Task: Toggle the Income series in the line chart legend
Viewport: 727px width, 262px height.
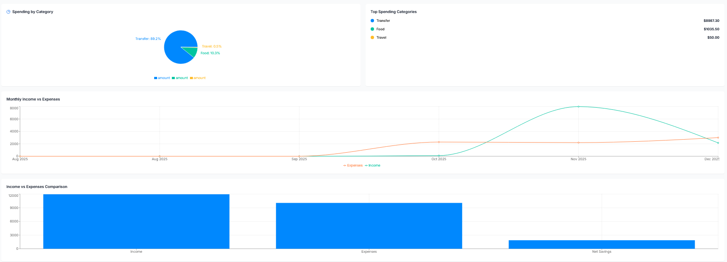Action: click(372, 165)
